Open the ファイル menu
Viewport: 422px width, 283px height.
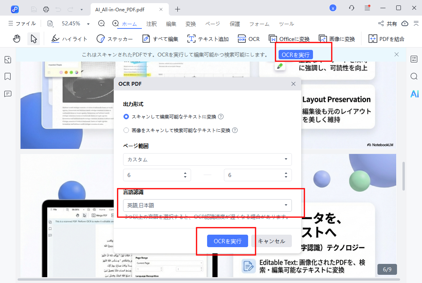(22, 23)
